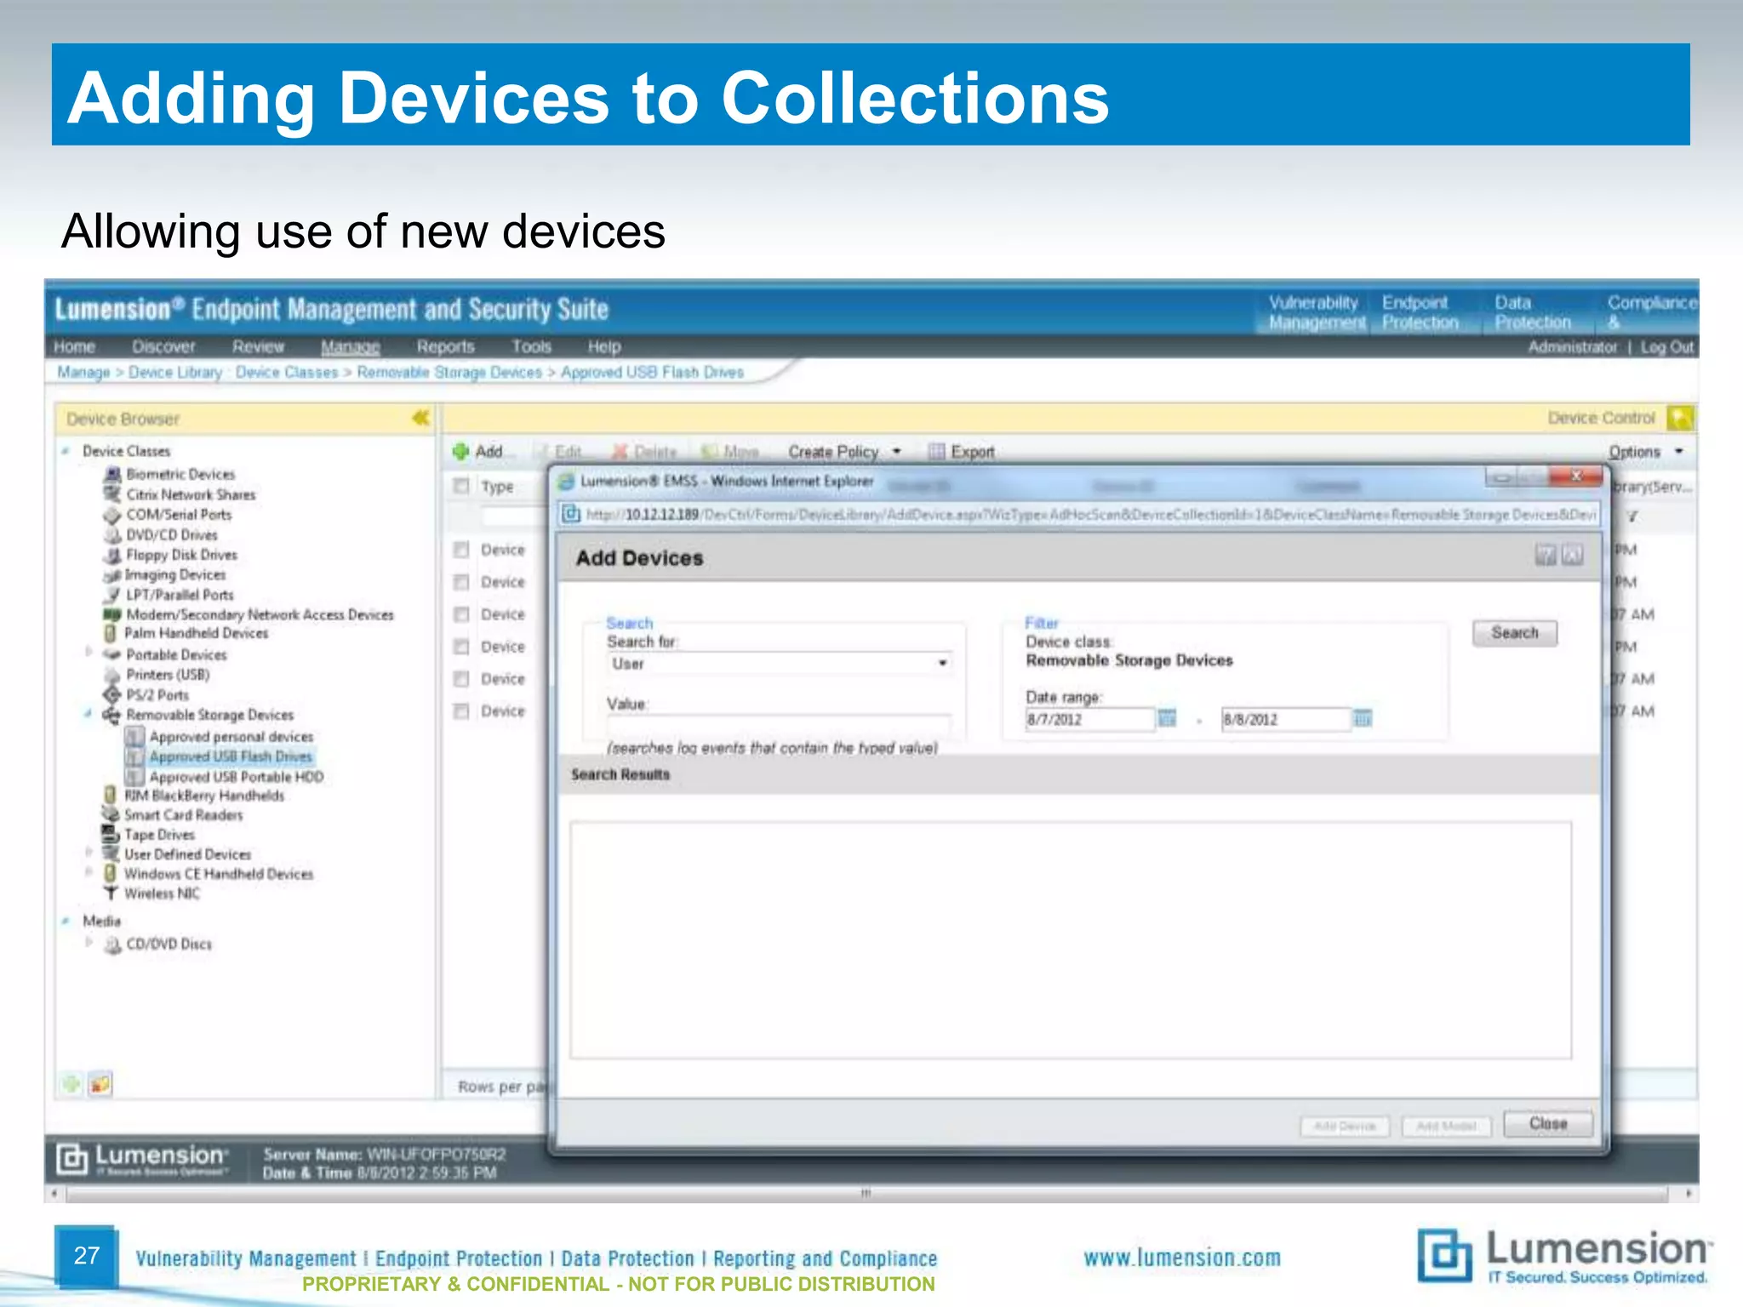Viewport: 1743px width, 1307px height.
Task: Click the Palm Handheld Devices icon
Action: 110,633
